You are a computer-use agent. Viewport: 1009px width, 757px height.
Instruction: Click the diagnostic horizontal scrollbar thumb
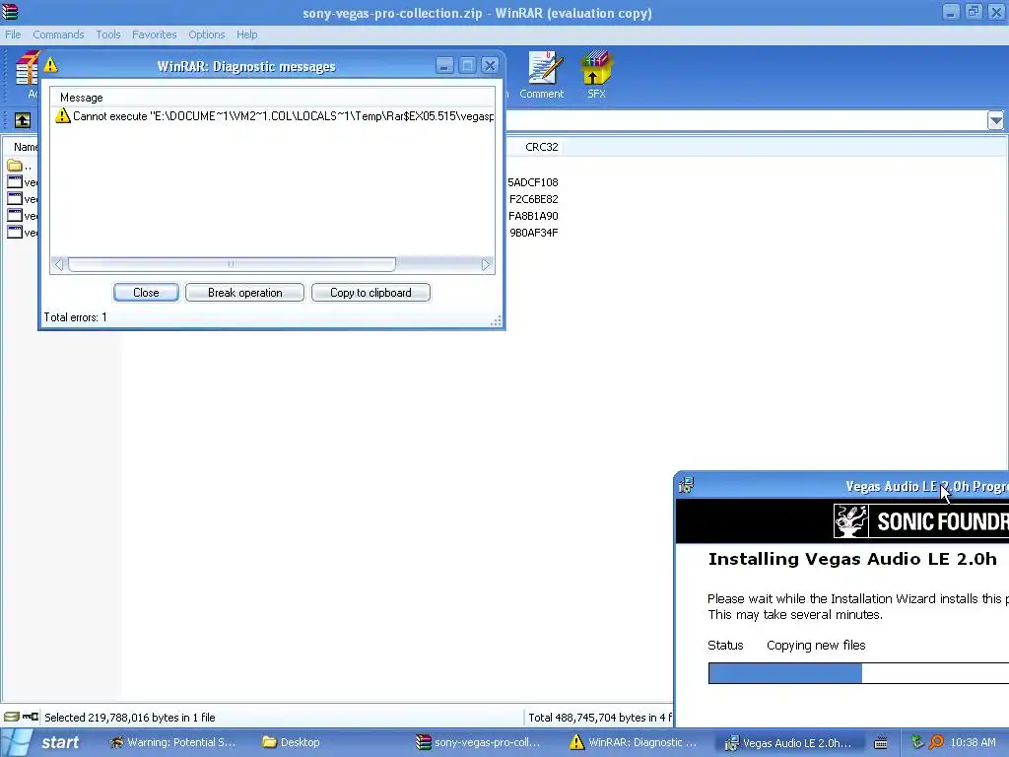(x=232, y=264)
